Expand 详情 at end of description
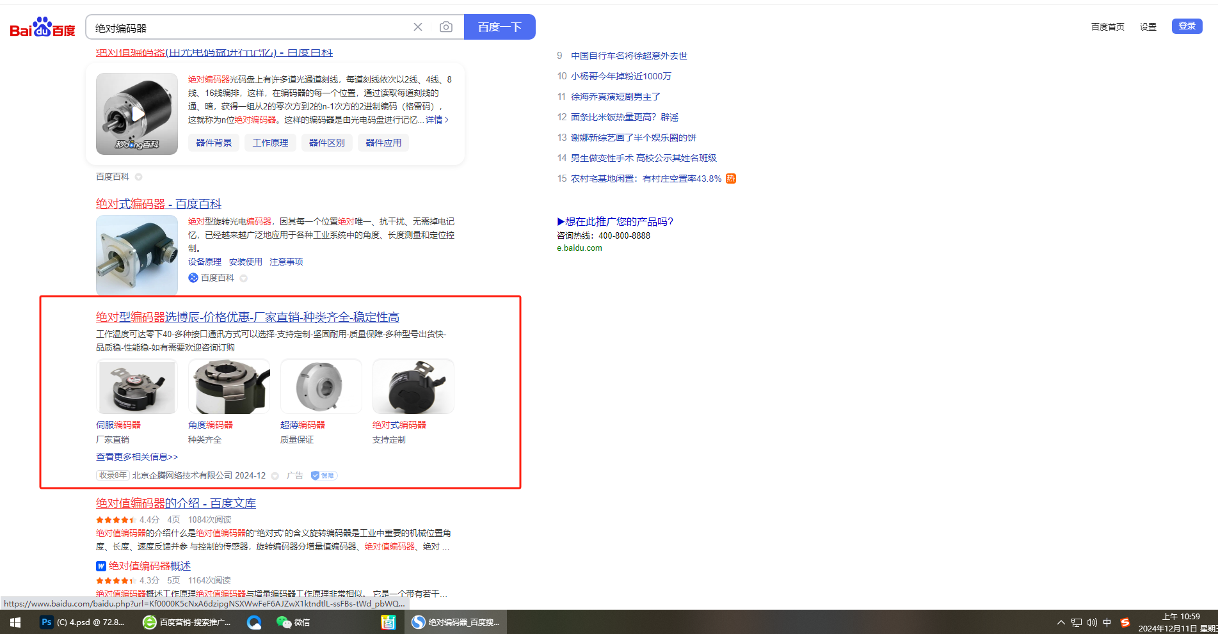Screen dimensions: 1218x634 click(437, 120)
